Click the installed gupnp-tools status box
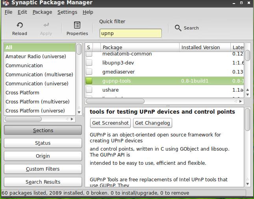Image resolution: width=254 pixels, height=199 pixels. [89, 81]
